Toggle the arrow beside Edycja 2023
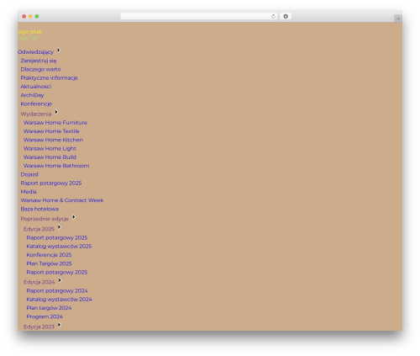 tap(59, 325)
